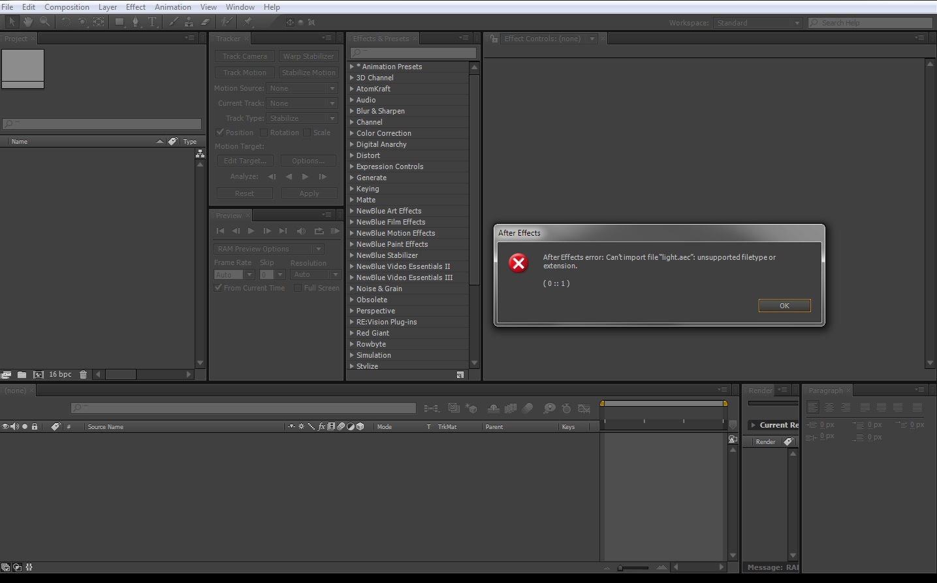Play the preview
Screen dimensions: 937x583
251,231
